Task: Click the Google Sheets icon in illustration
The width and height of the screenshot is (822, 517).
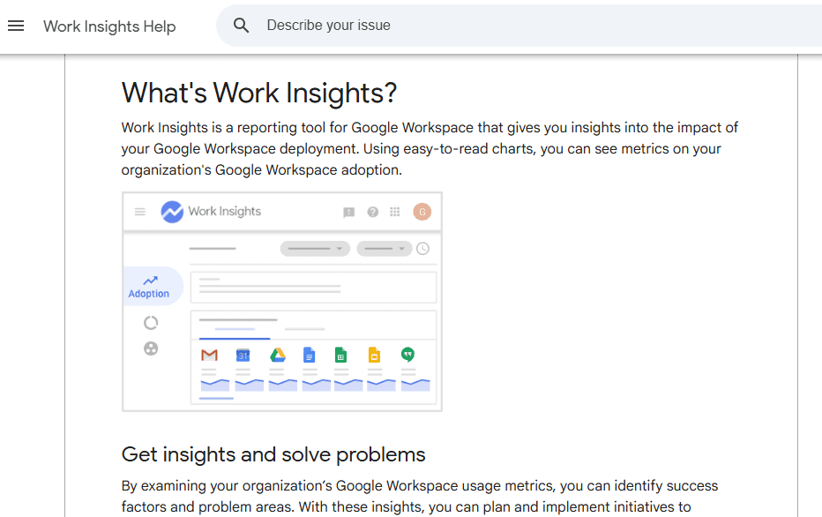Action: click(340, 355)
